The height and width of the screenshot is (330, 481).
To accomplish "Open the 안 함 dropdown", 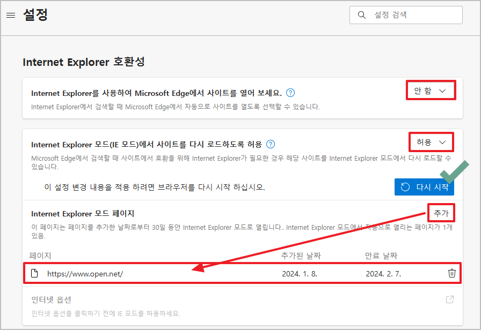I will [x=431, y=91].
